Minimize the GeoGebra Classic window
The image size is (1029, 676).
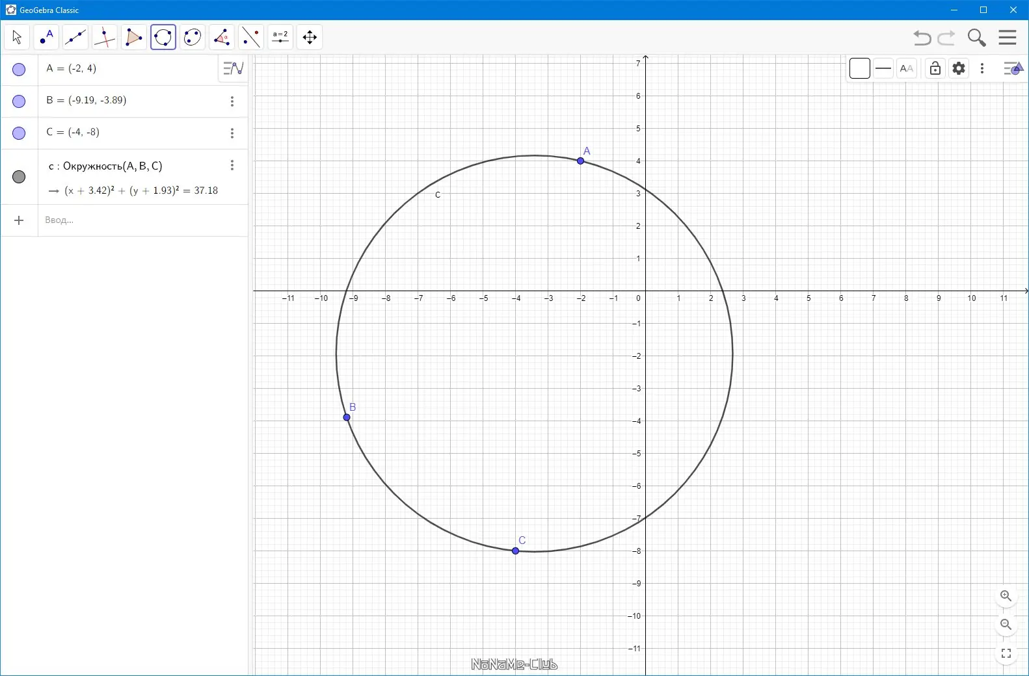[x=954, y=10]
